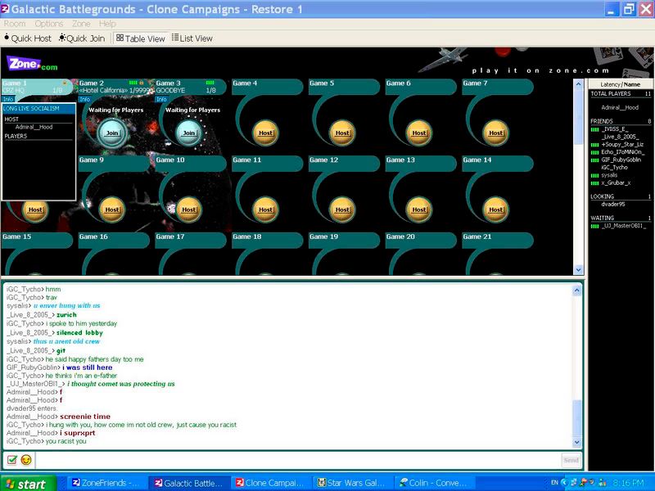This screenshot has width=655, height=491.
Task: Click the system tray clock
Action: [629, 483]
